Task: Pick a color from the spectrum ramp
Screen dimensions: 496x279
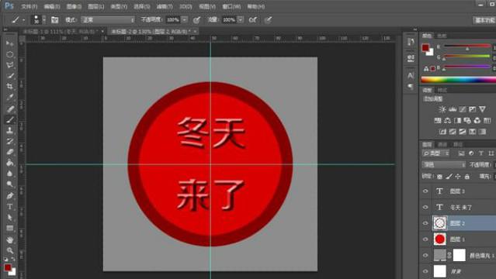Action: (x=459, y=80)
